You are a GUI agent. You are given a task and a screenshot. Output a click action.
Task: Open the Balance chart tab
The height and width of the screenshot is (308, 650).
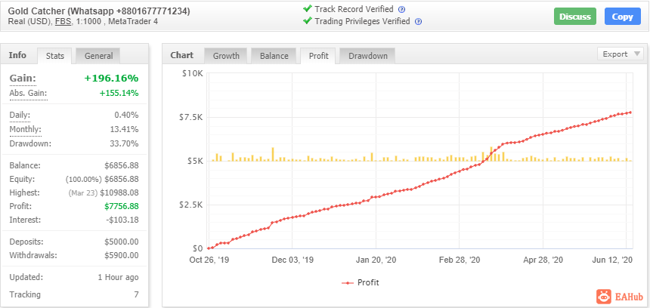pyautogui.click(x=274, y=56)
